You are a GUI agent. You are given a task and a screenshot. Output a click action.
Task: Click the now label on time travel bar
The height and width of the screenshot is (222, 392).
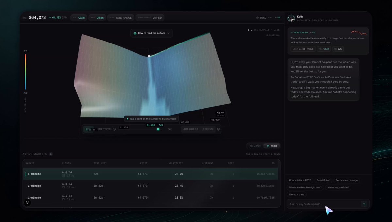tap(170, 129)
